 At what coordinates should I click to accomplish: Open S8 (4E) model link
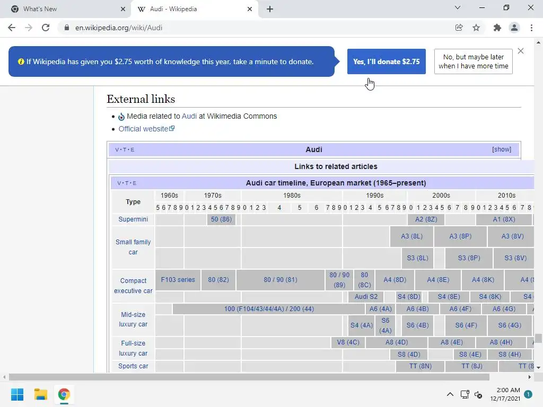click(x=470, y=355)
